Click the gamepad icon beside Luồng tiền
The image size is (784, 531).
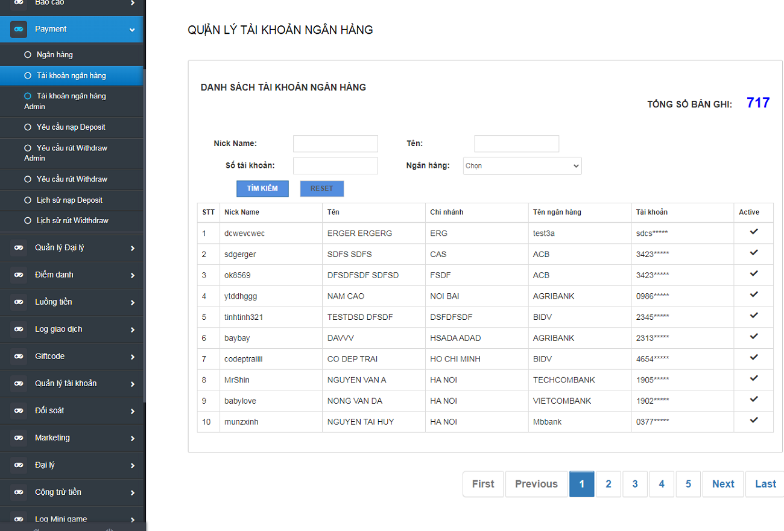[19, 302]
